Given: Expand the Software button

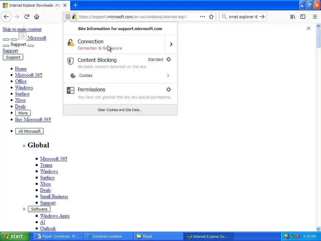Looking at the screenshot, I should tap(39, 209).
